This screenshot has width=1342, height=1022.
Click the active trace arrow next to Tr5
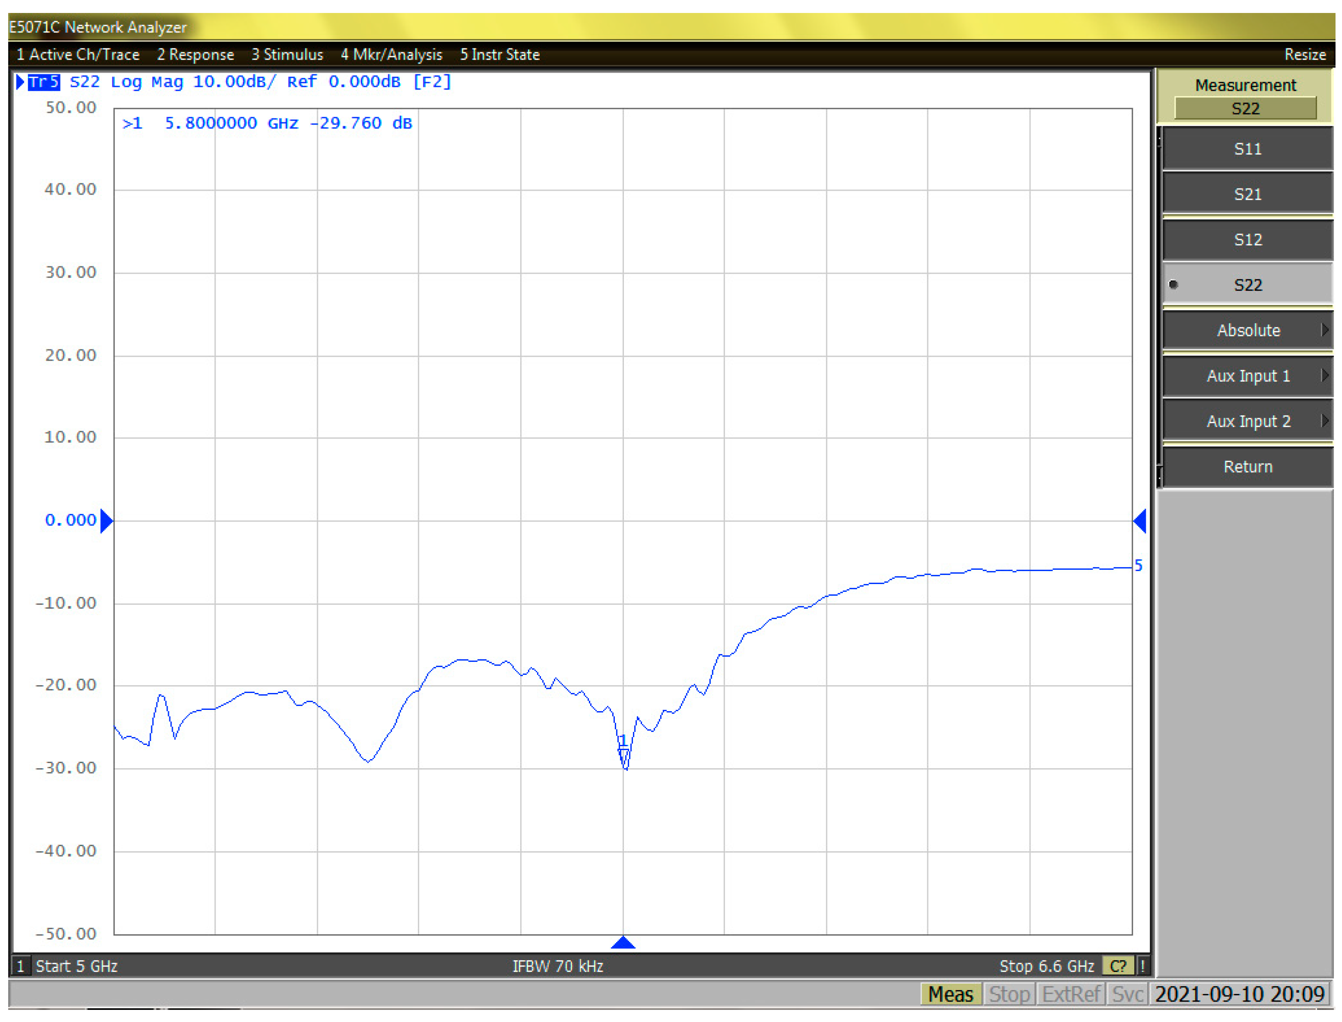pyautogui.click(x=20, y=82)
